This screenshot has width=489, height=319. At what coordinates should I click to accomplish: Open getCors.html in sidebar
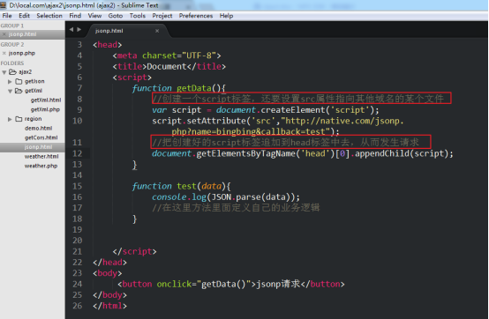(41, 137)
